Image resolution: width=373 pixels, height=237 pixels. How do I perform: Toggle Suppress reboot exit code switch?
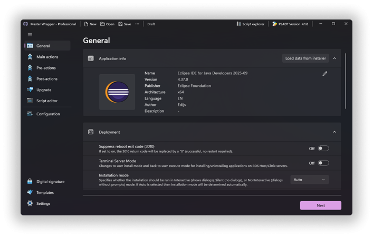[323, 149]
